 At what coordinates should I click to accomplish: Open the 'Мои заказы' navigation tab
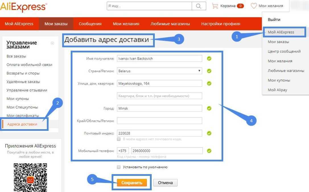coord(56,24)
